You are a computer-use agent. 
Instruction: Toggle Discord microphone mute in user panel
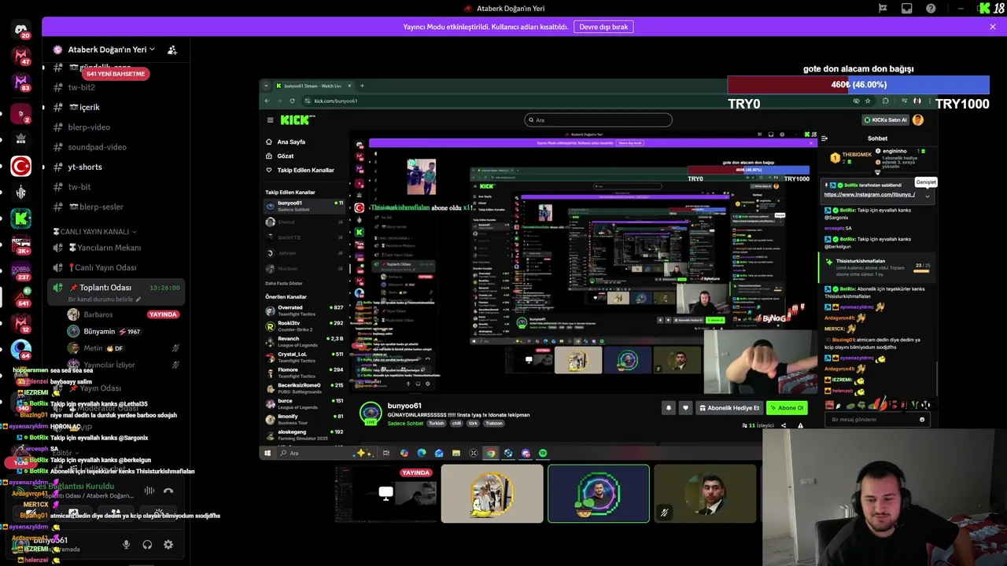pos(126,544)
